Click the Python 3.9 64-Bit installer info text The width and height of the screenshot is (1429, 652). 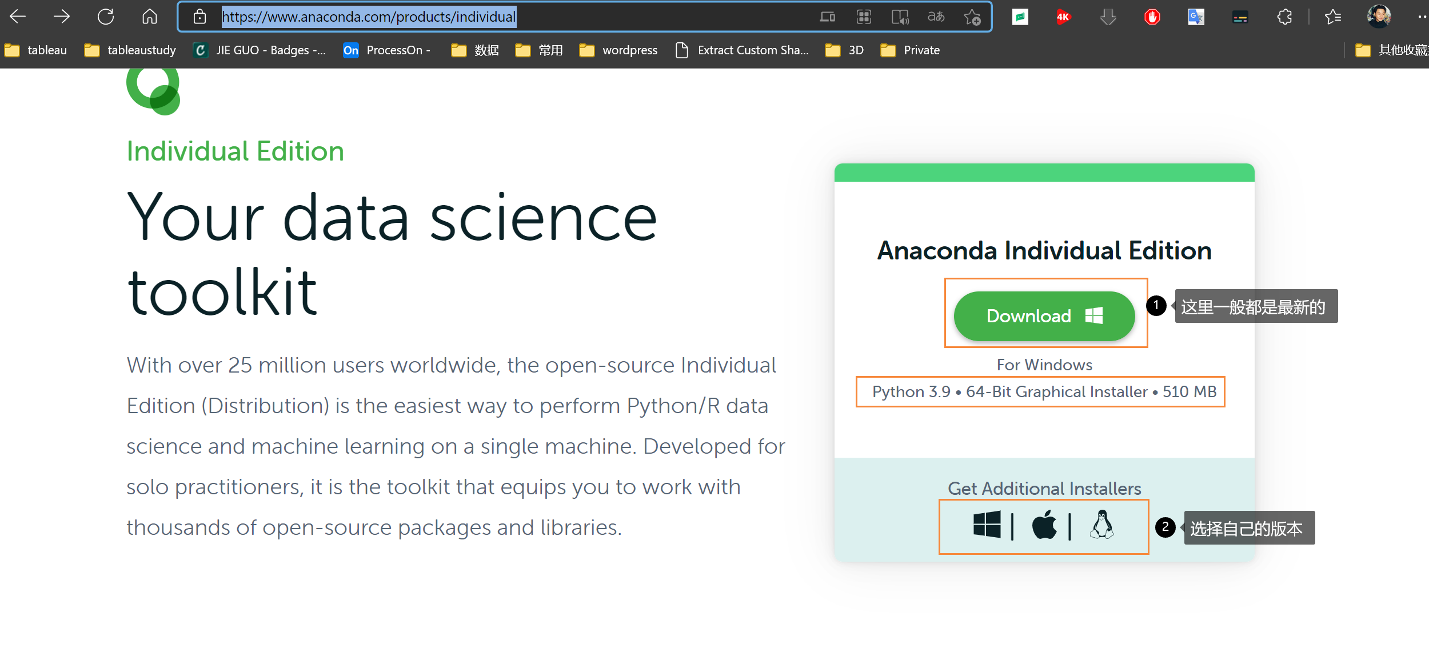click(x=1044, y=391)
